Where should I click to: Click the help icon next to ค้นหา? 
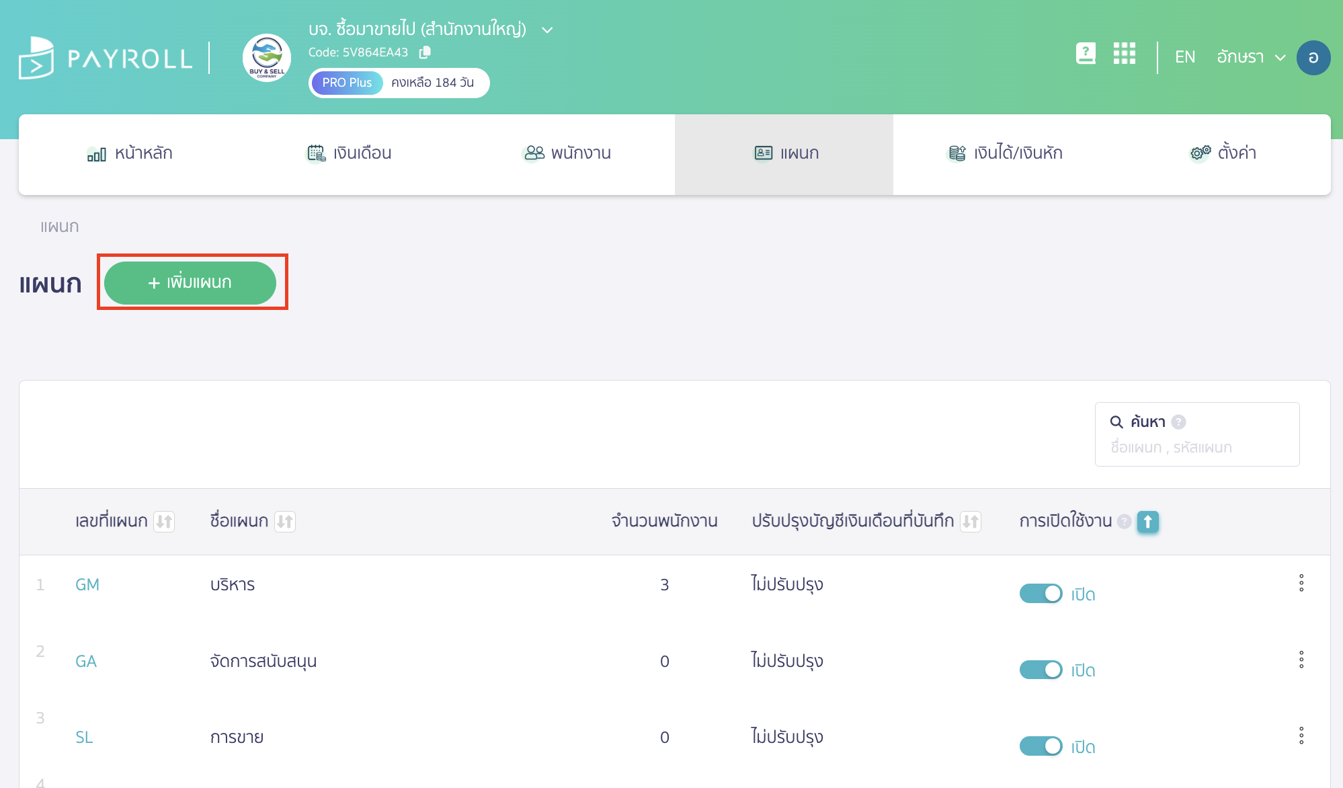click(1178, 422)
